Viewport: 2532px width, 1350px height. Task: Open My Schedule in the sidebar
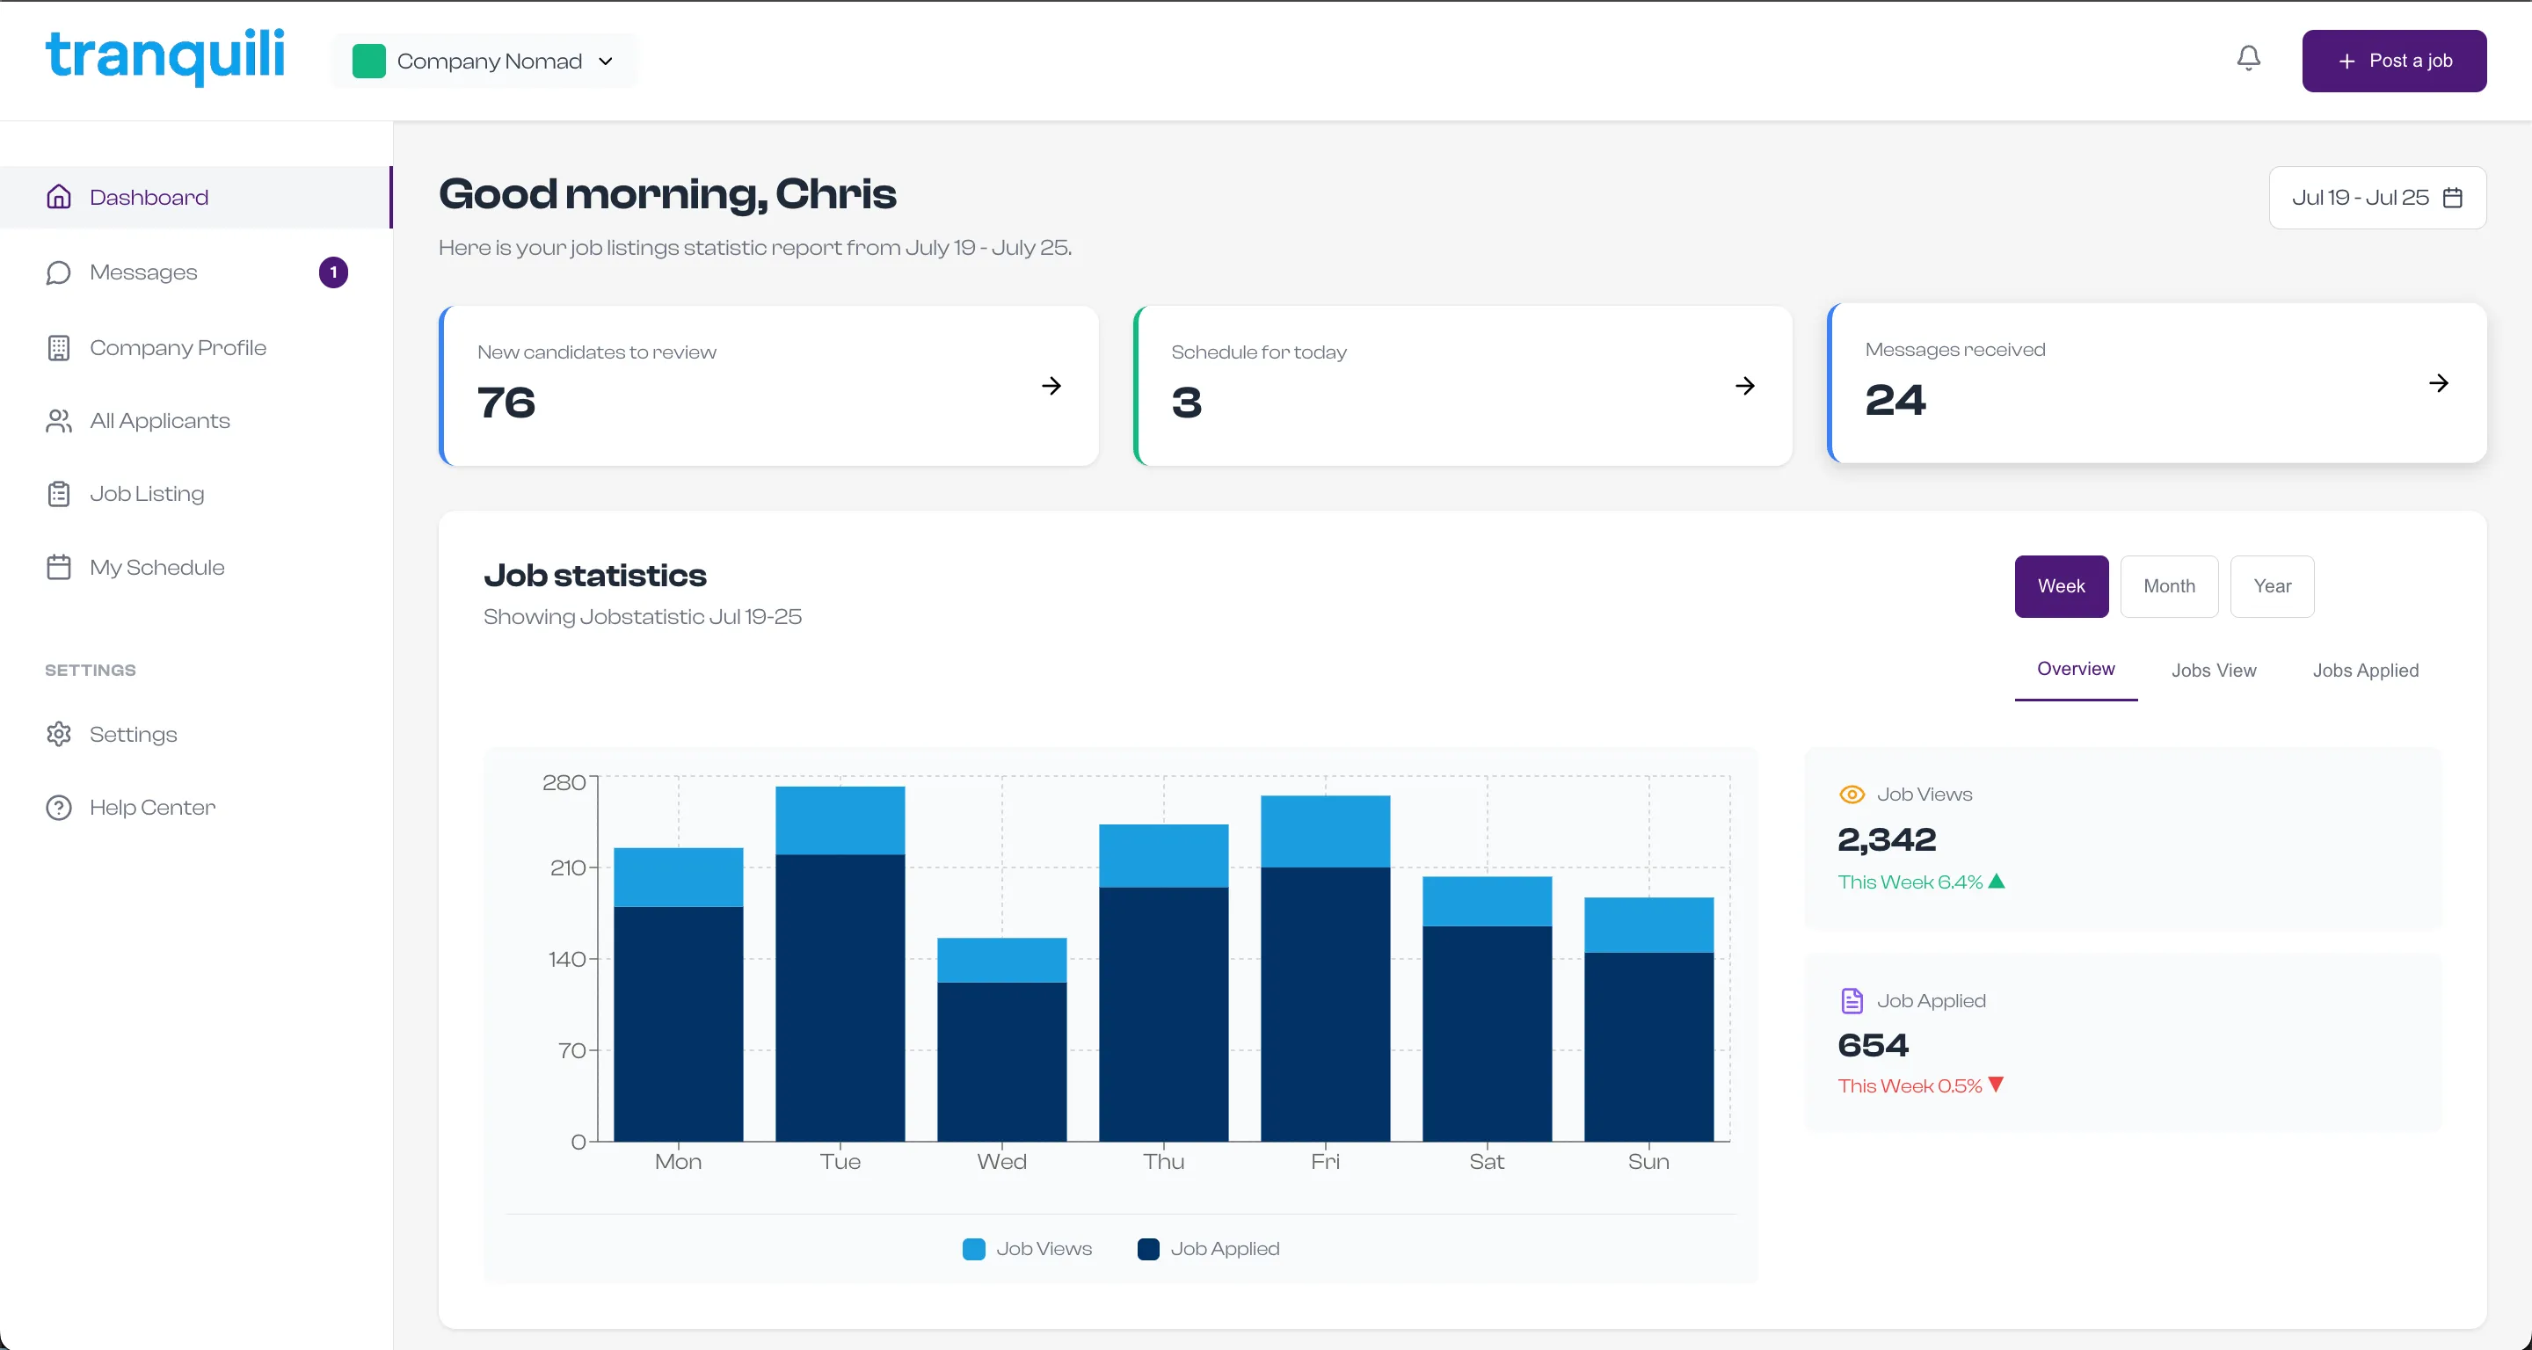[x=195, y=567]
